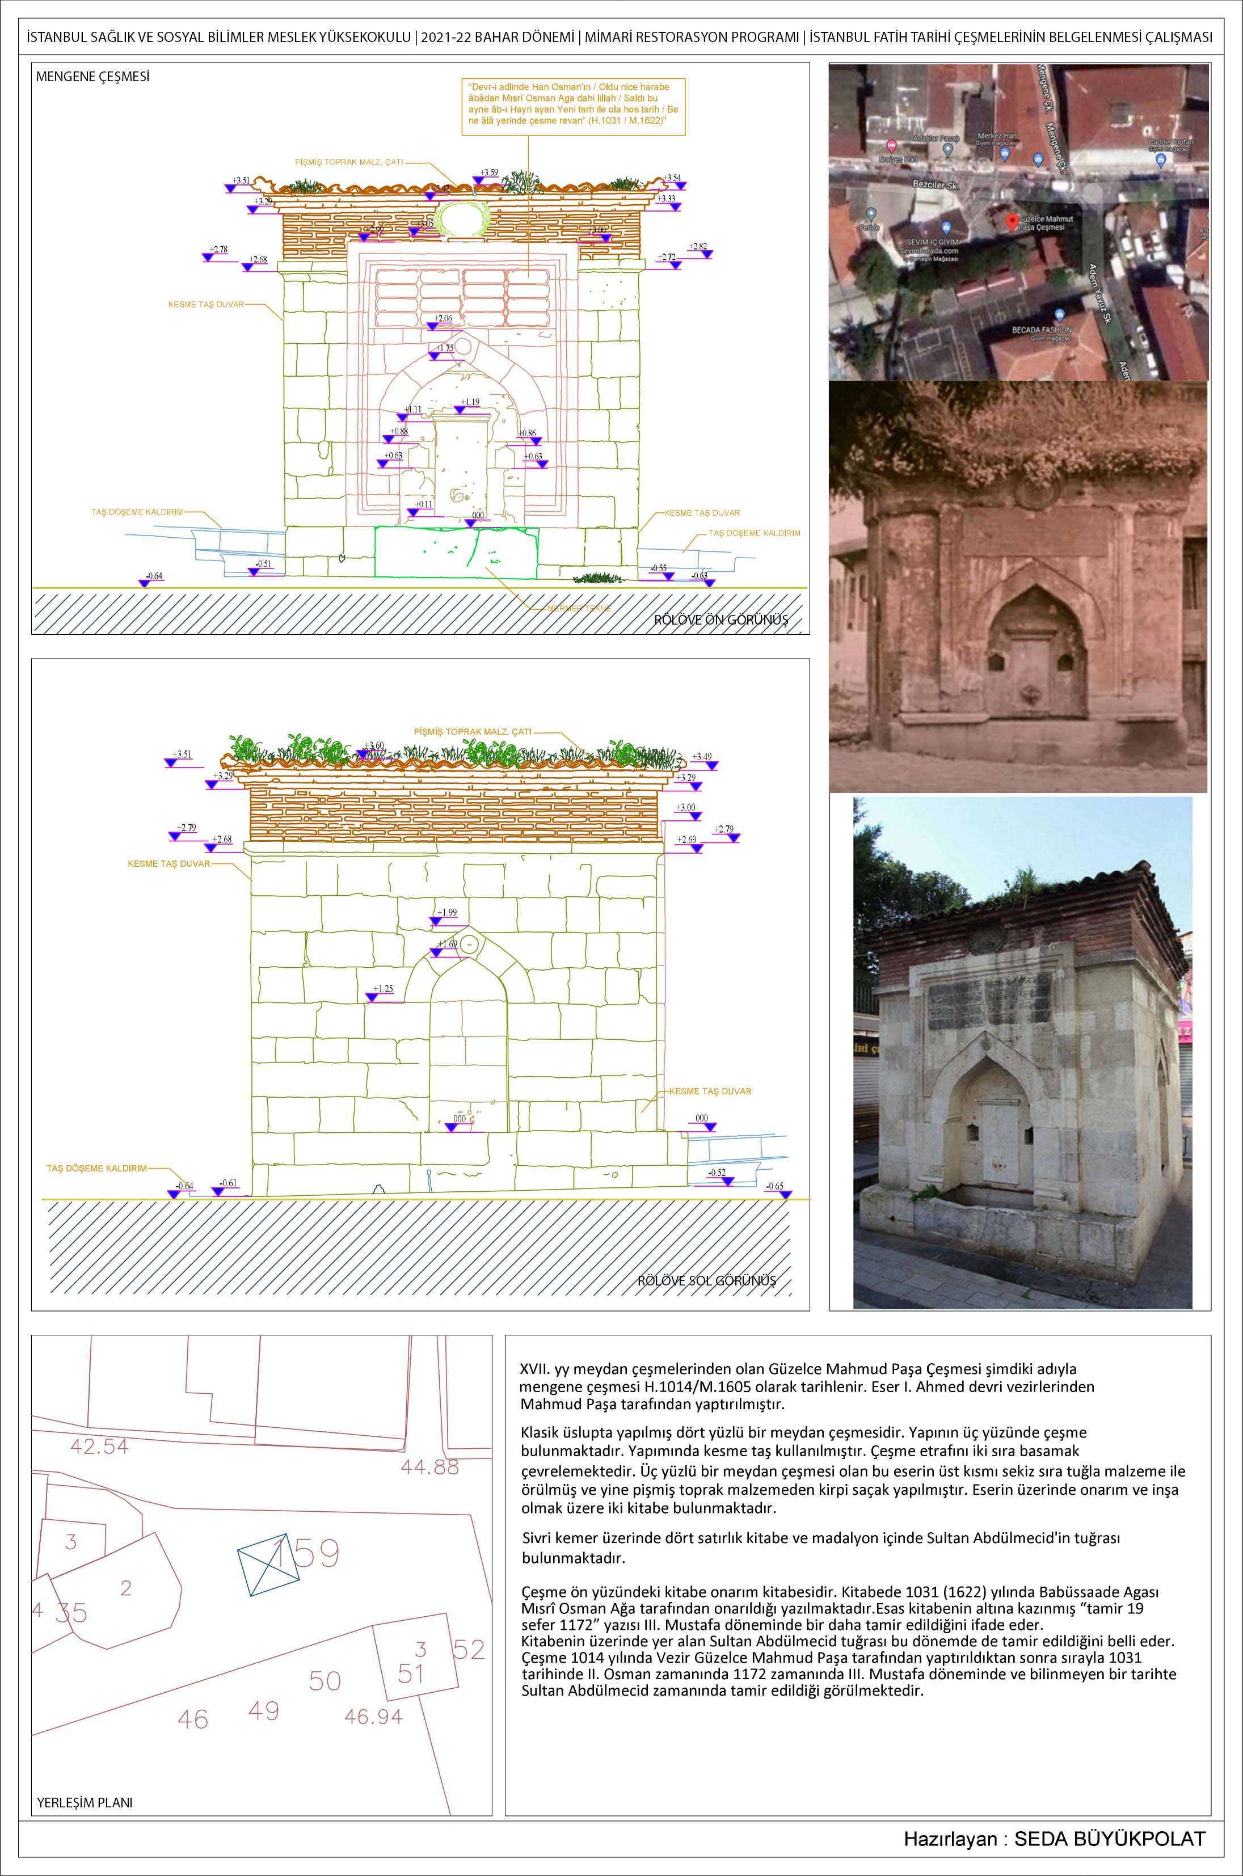Click the -0.61 elevation value
Viewport: 1243px width, 1876px height.
click(x=228, y=1183)
